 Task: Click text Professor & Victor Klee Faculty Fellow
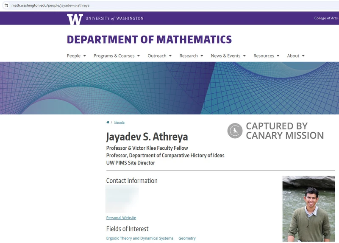tap(147, 148)
